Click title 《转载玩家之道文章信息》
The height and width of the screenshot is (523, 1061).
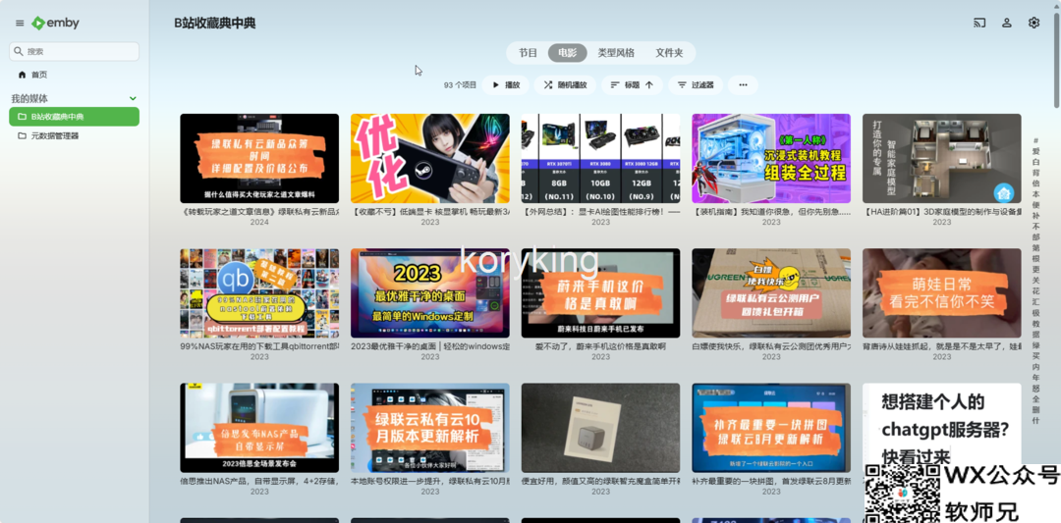click(x=259, y=212)
